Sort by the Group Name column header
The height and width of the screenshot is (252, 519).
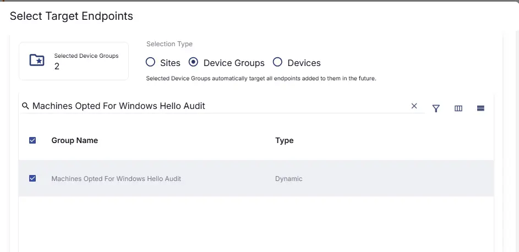click(74, 140)
